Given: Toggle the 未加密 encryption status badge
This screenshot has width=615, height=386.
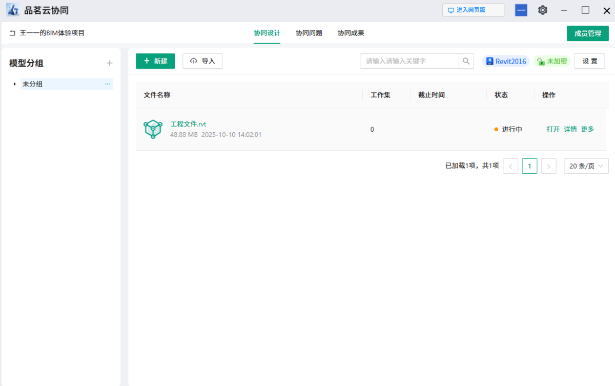Looking at the screenshot, I should coord(552,62).
